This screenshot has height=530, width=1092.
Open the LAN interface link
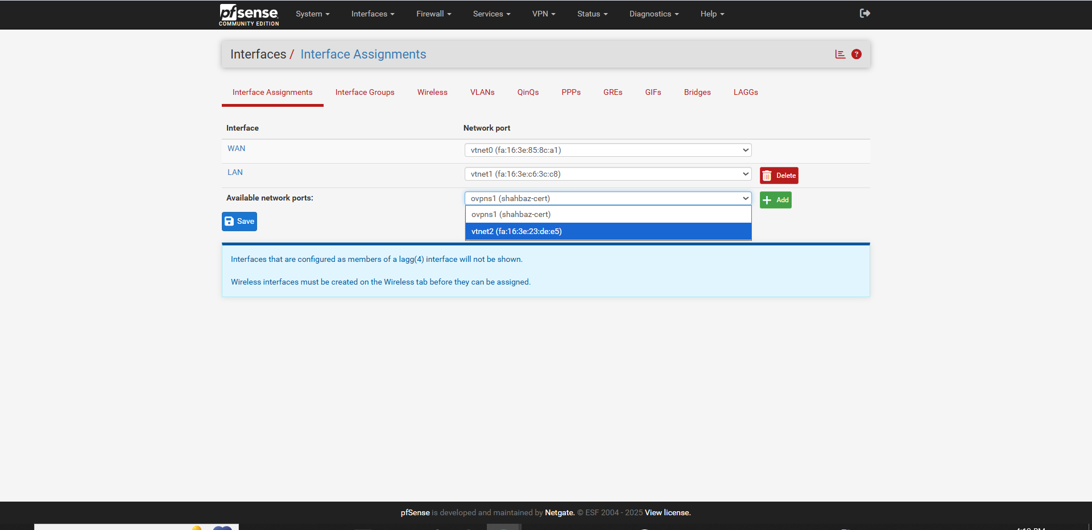tap(235, 173)
